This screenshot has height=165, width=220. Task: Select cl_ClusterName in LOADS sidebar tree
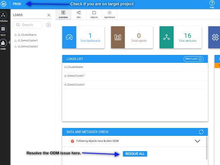pyautogui.click(x=27, y=35)
